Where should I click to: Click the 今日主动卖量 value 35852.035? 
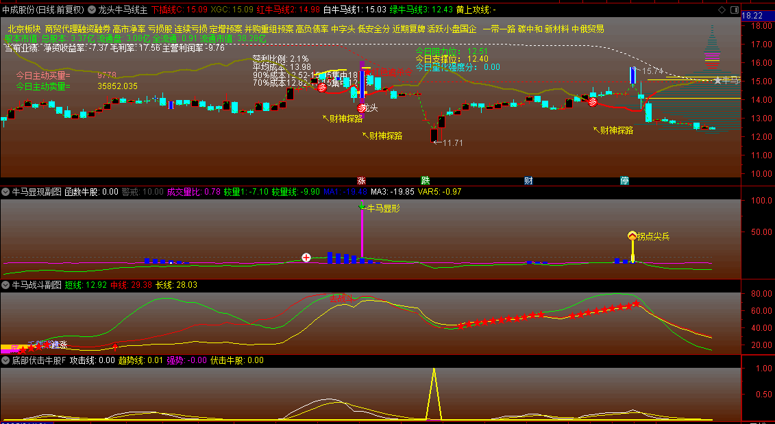[x=118, y=86]
